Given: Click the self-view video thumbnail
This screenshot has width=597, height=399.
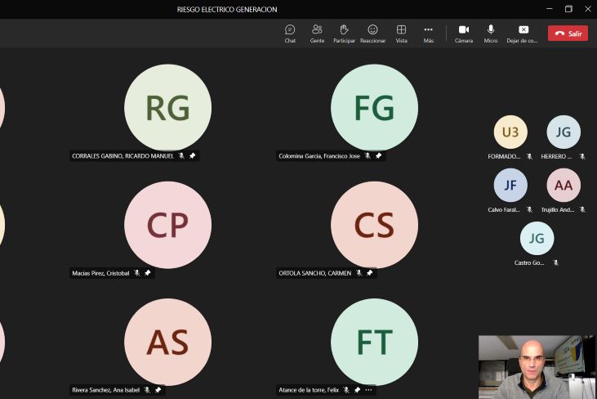Looking at the screenshot, I should coord(536,367).
